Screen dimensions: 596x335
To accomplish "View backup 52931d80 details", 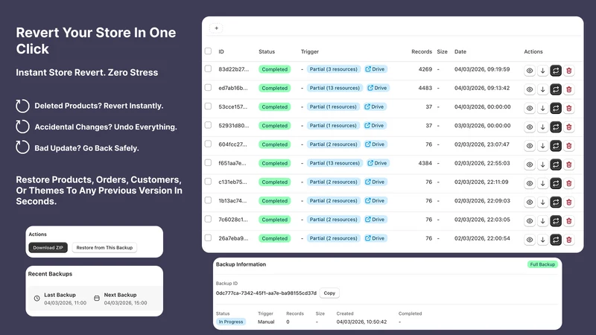I will 530,127.
